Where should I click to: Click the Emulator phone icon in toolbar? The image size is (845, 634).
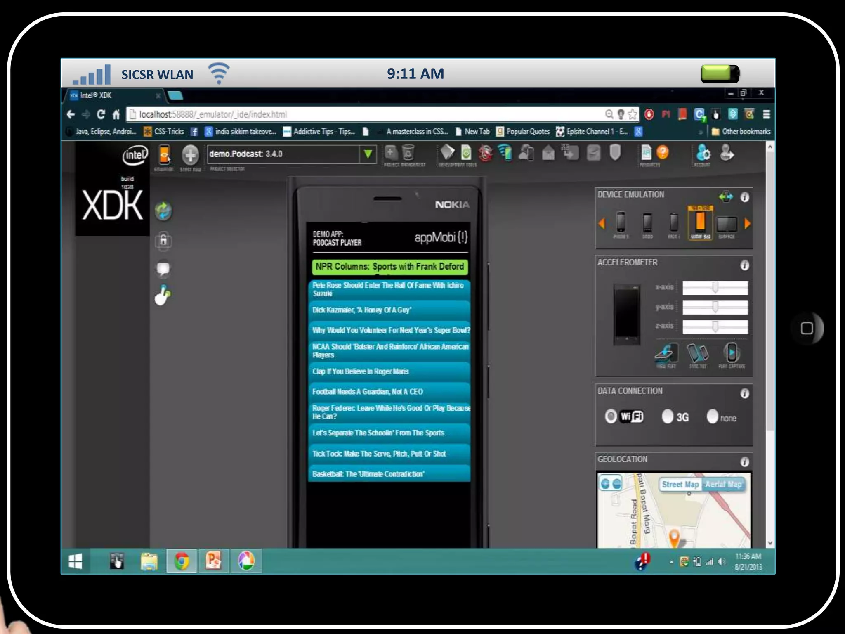pos(164,156)
